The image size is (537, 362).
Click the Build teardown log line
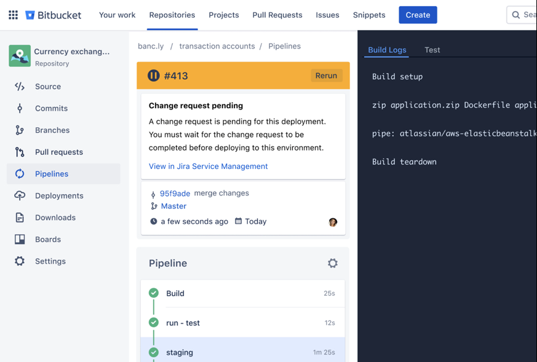(404, 162)
